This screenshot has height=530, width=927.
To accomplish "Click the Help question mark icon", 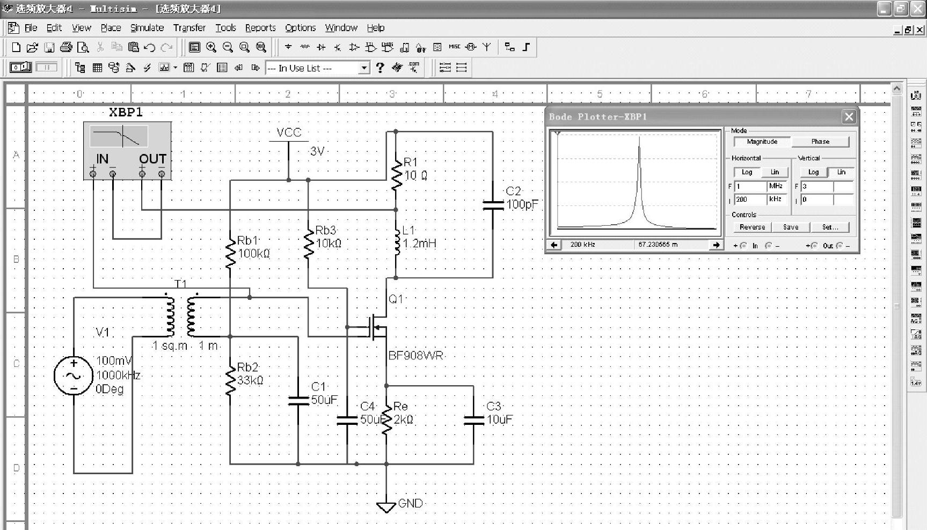I will coord(380,68).
